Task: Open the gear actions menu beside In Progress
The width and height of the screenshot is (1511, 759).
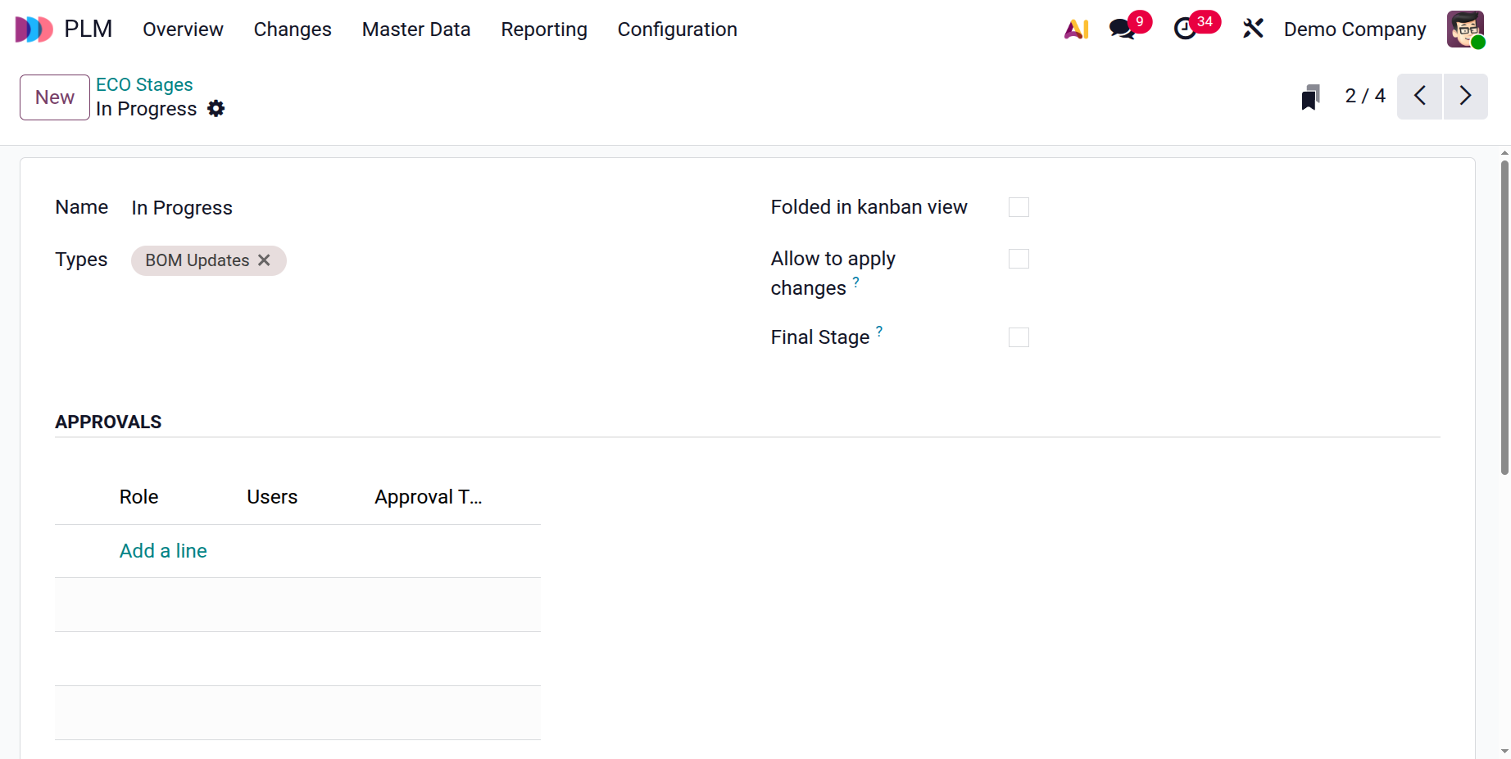Action: click(216, 108)
